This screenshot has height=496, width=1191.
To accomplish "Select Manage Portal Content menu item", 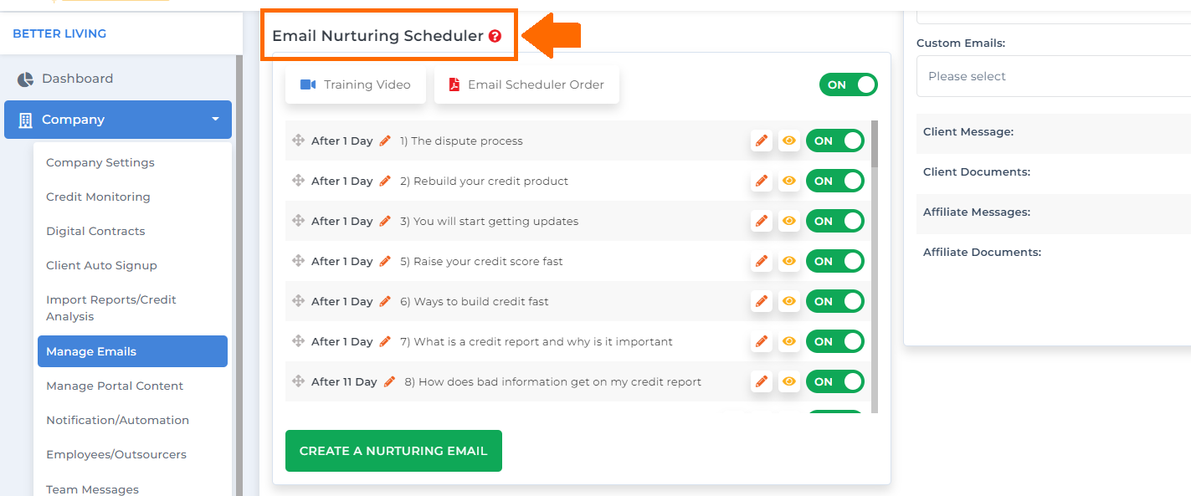I will [115, 386].
